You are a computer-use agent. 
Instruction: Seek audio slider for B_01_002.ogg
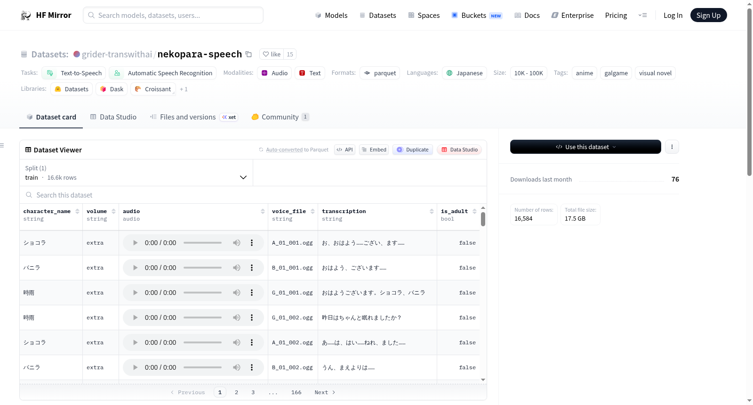pos(202,367)
